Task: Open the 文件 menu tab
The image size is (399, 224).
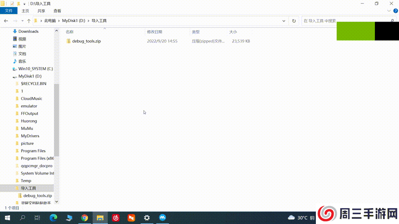Action: click(x=9, y=11)
